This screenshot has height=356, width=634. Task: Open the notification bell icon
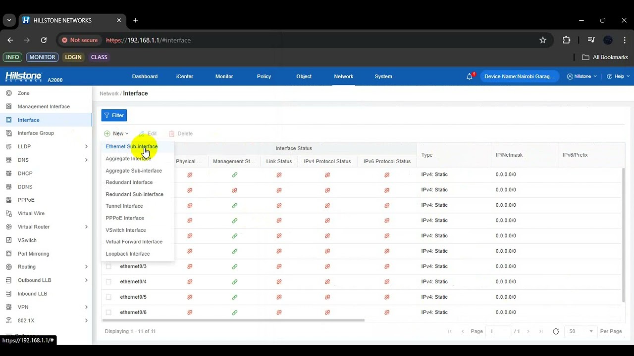tap(470, 76)
